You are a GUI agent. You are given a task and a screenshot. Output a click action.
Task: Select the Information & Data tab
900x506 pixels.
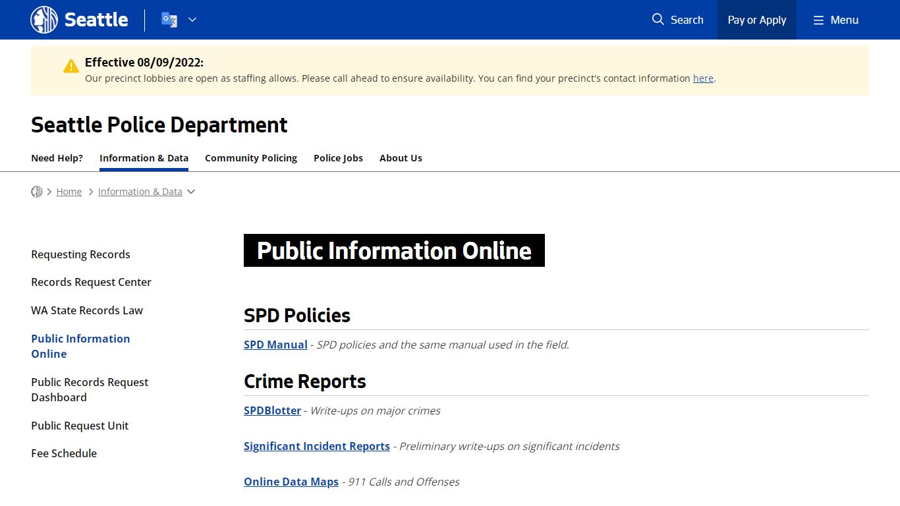pos(144,158)
